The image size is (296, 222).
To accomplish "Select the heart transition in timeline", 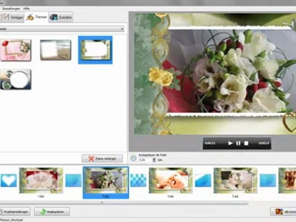I will pyautogui.click(x=9, y=180).
